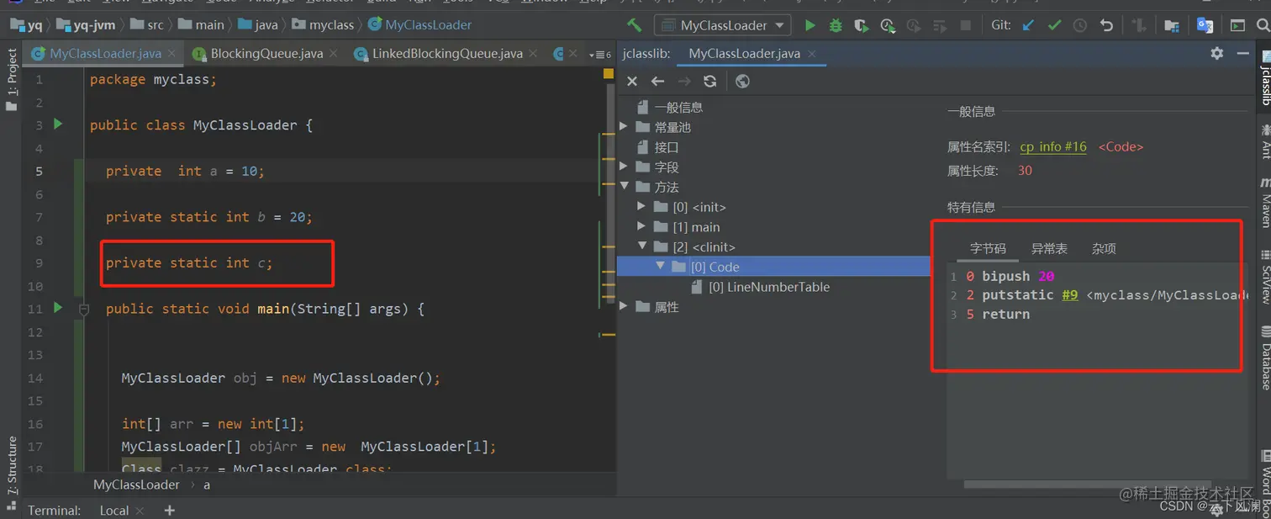Switch to 字节码 tab
The width and height of the screenshot is (1271, 519).
[988, 248]
